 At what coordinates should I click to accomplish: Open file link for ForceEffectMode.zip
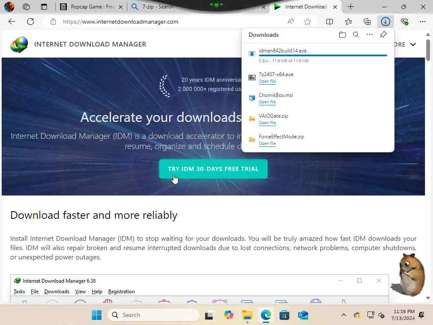tap(267, 143)
